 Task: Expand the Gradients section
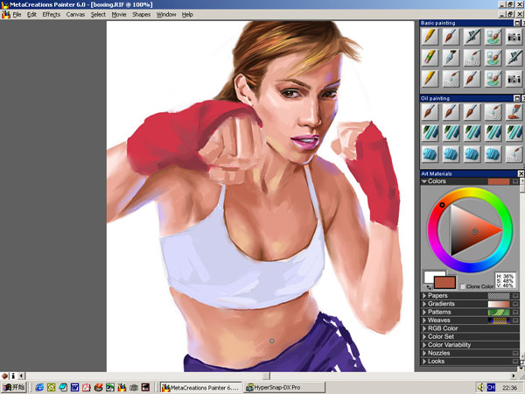(424, 304)
